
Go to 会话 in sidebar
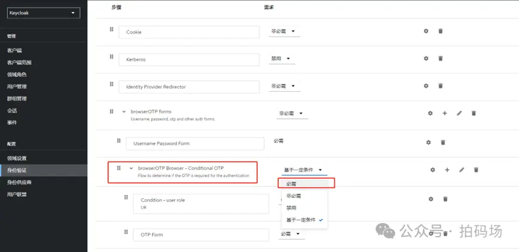12,110
